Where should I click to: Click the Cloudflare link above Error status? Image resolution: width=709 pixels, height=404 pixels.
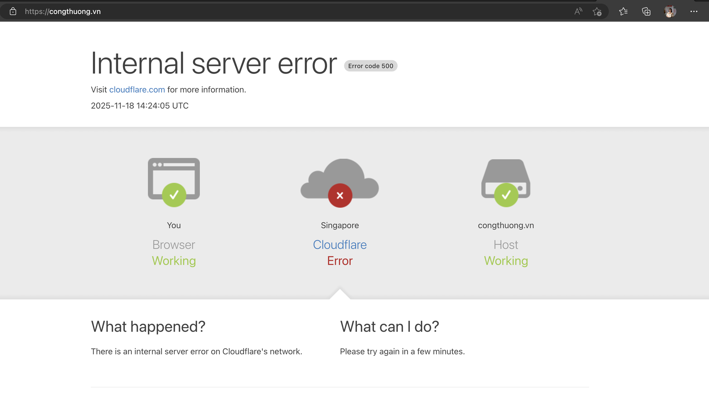tap(340, 244)
